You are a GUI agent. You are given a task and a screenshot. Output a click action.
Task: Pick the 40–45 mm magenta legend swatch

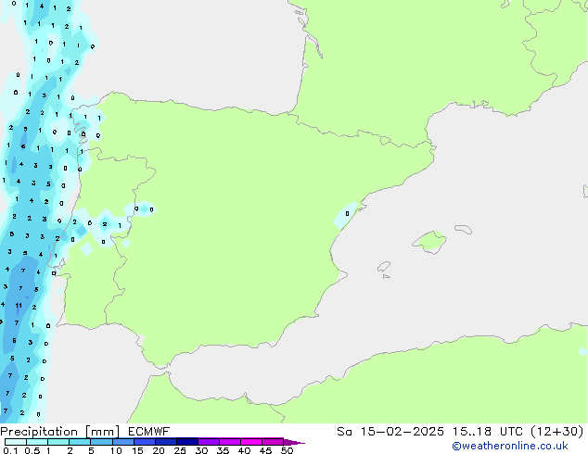coord(251,442)
